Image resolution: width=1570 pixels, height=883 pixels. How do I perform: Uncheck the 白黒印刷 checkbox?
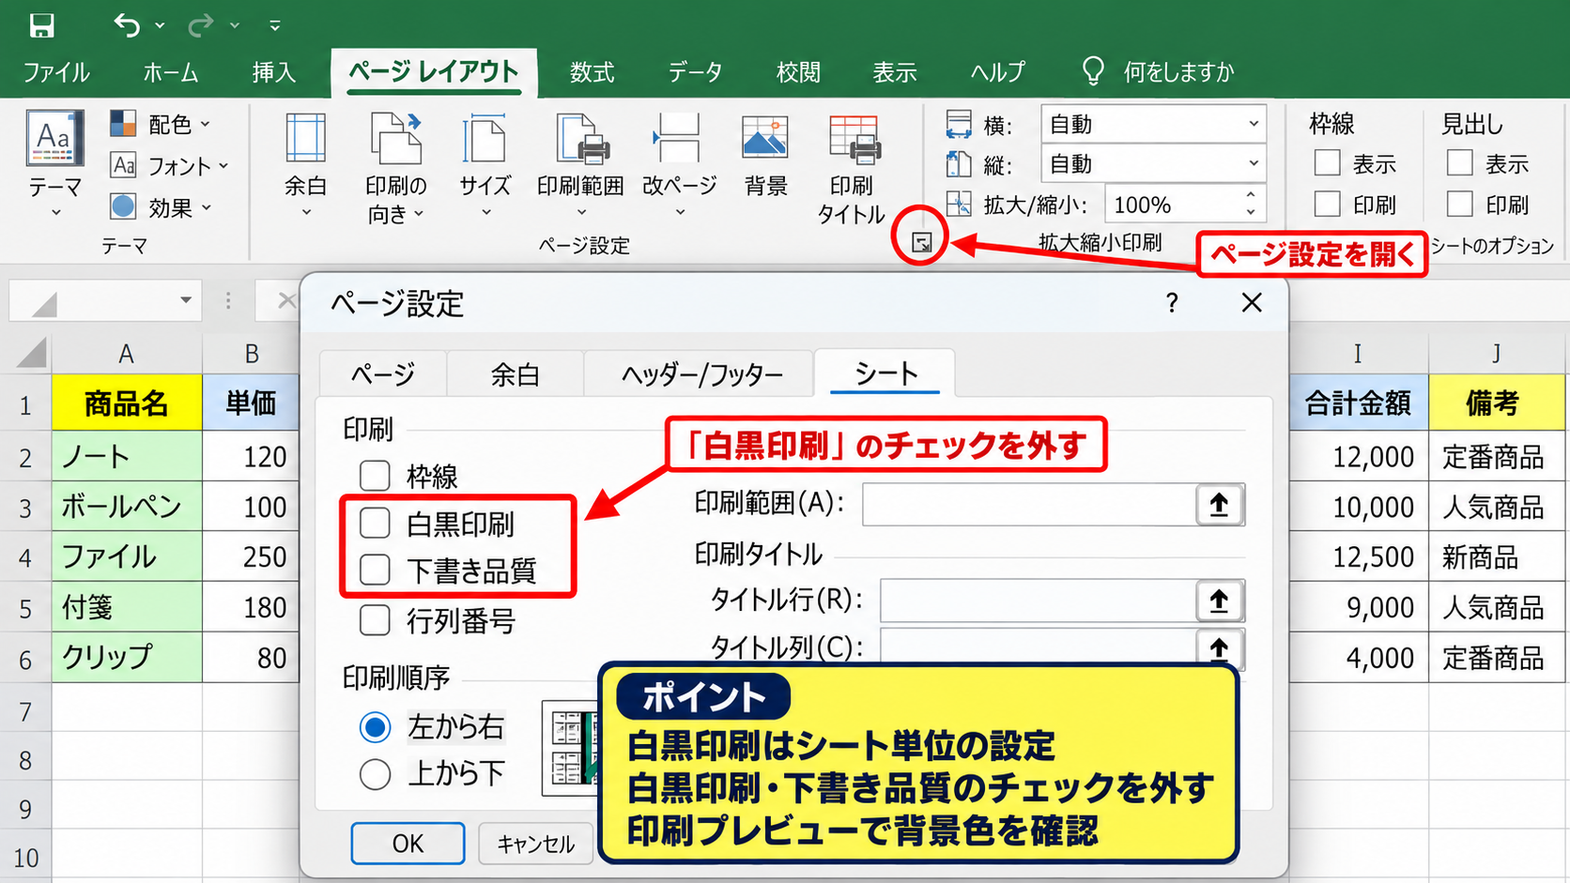coord(376,524)
